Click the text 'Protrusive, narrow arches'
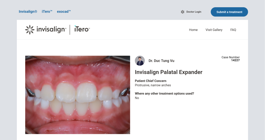265x140 pixels. pos(153,85)
